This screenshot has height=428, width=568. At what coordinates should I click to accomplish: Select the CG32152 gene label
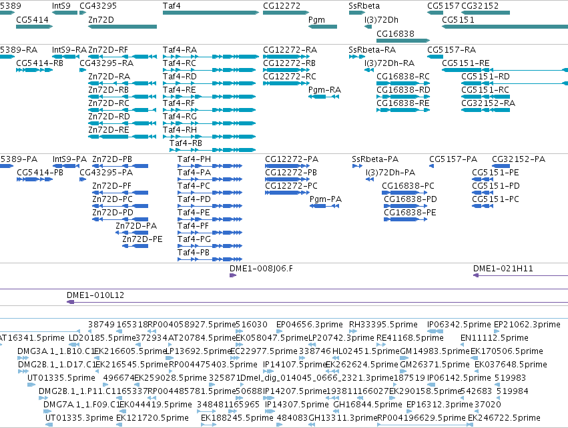tap(480, 6)
